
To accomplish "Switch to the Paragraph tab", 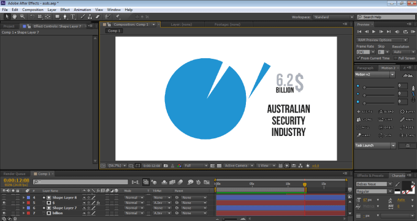I will 365,68.
